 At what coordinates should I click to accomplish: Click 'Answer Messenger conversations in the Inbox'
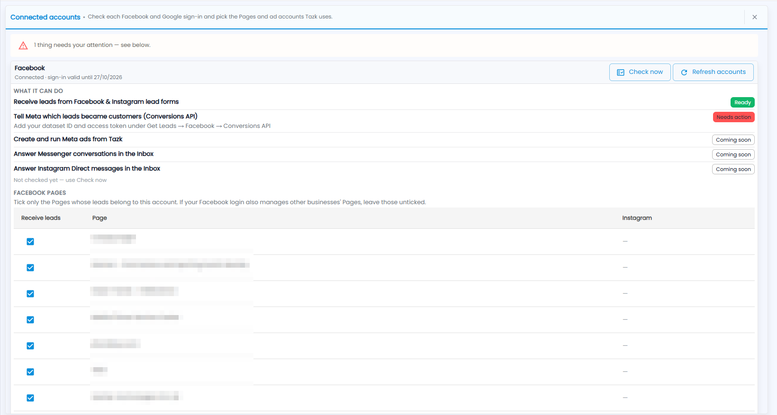(84, 154)
